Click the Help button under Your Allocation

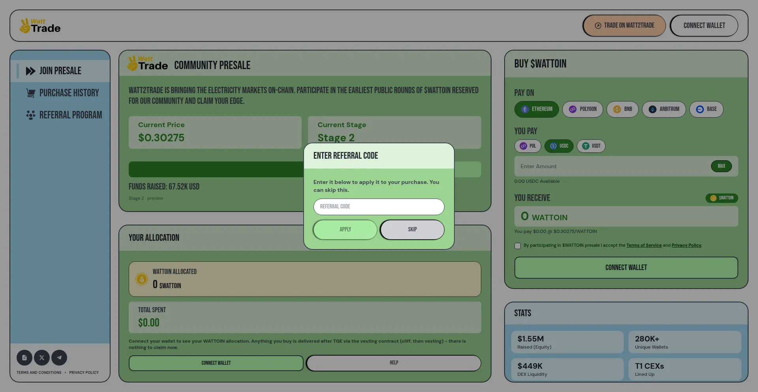(394, 363)
